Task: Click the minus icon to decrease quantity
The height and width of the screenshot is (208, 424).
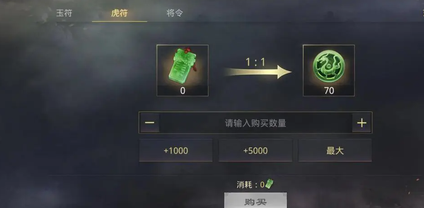Action: click(149, 123)
